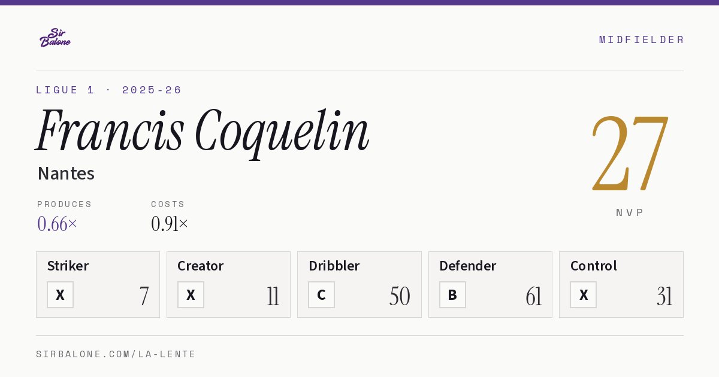Click the large 27 NVP score
Screen dimensions: 719x377
point(630,153)
